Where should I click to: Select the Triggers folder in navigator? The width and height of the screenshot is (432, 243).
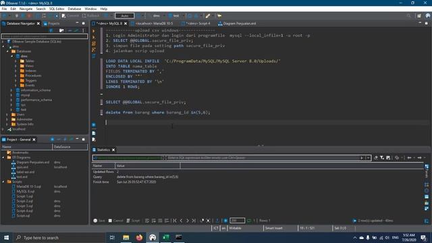pyautogui.click(x=31, y=80)
